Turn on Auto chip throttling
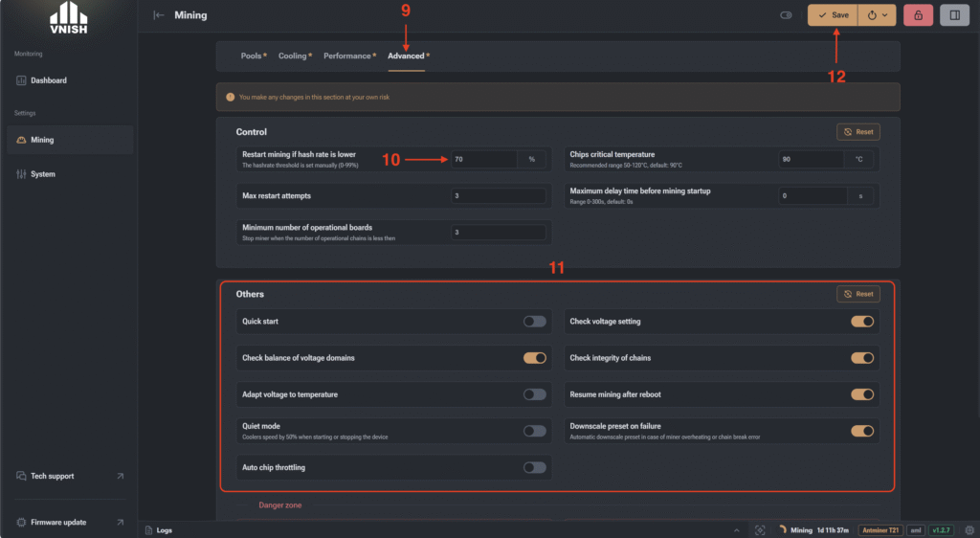This screenshot has width=980, height=538. (x=534, y=467)
